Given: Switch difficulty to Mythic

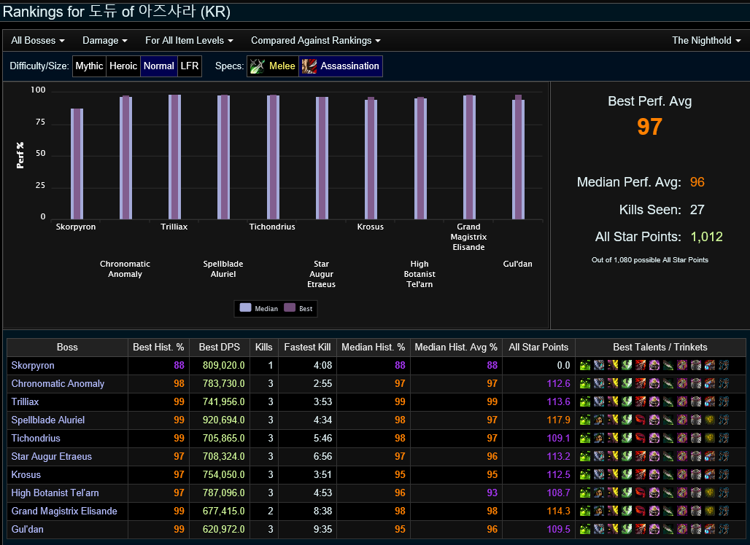Looking at the screenshot, I should 89,66.
